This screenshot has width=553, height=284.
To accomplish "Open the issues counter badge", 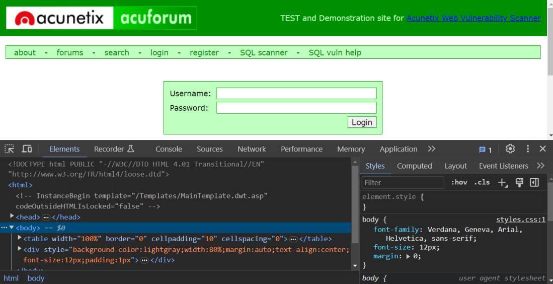I will pos(485,150).
